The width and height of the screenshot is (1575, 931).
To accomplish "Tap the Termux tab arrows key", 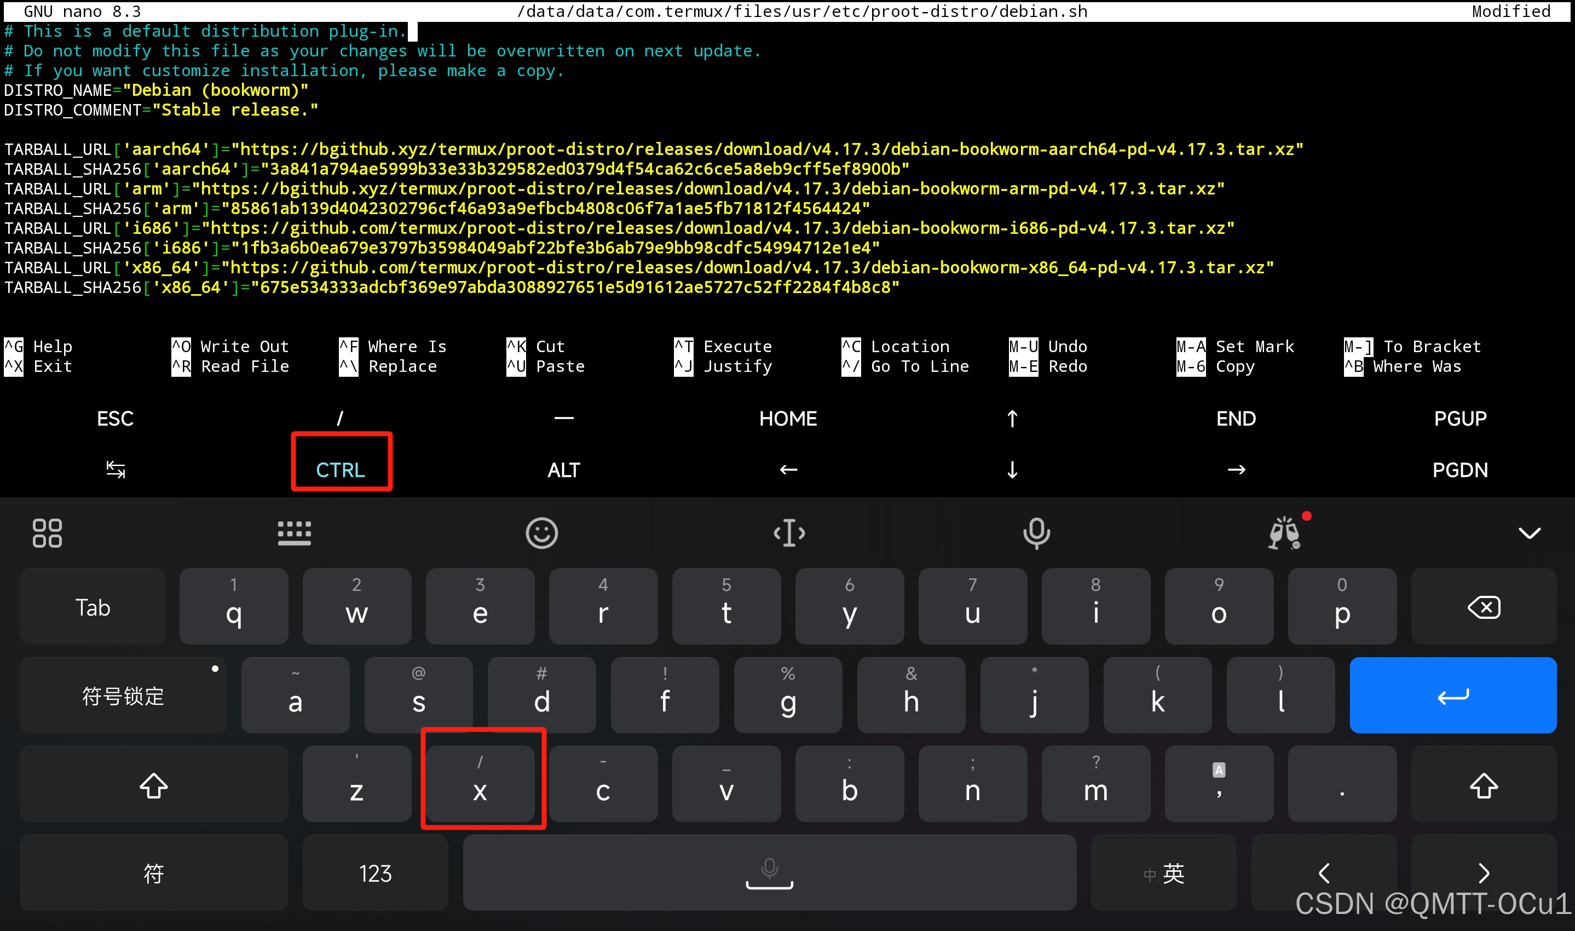I will [116, 470].
